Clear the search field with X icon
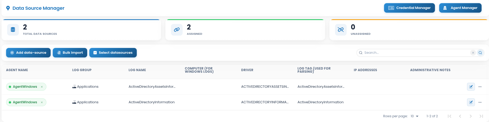 (x=473, y=53)
